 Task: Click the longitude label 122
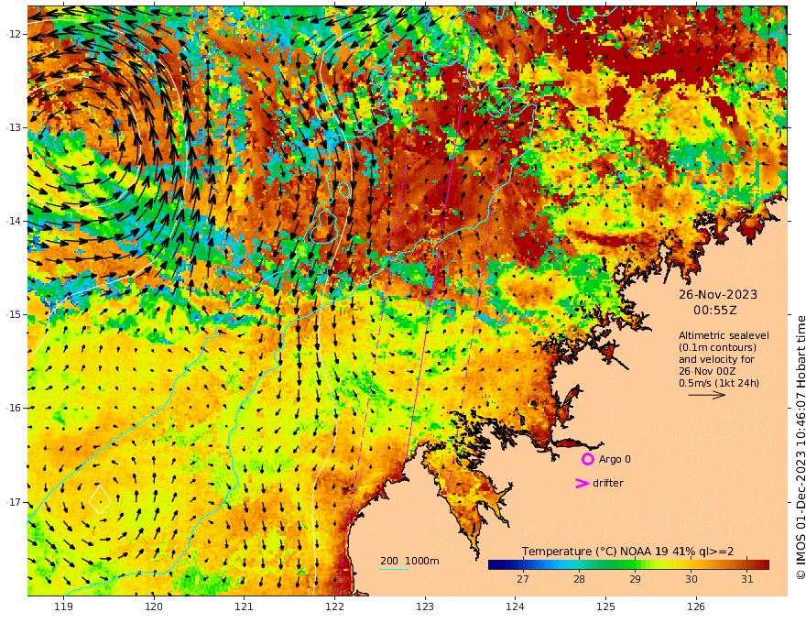click(334, 607)
